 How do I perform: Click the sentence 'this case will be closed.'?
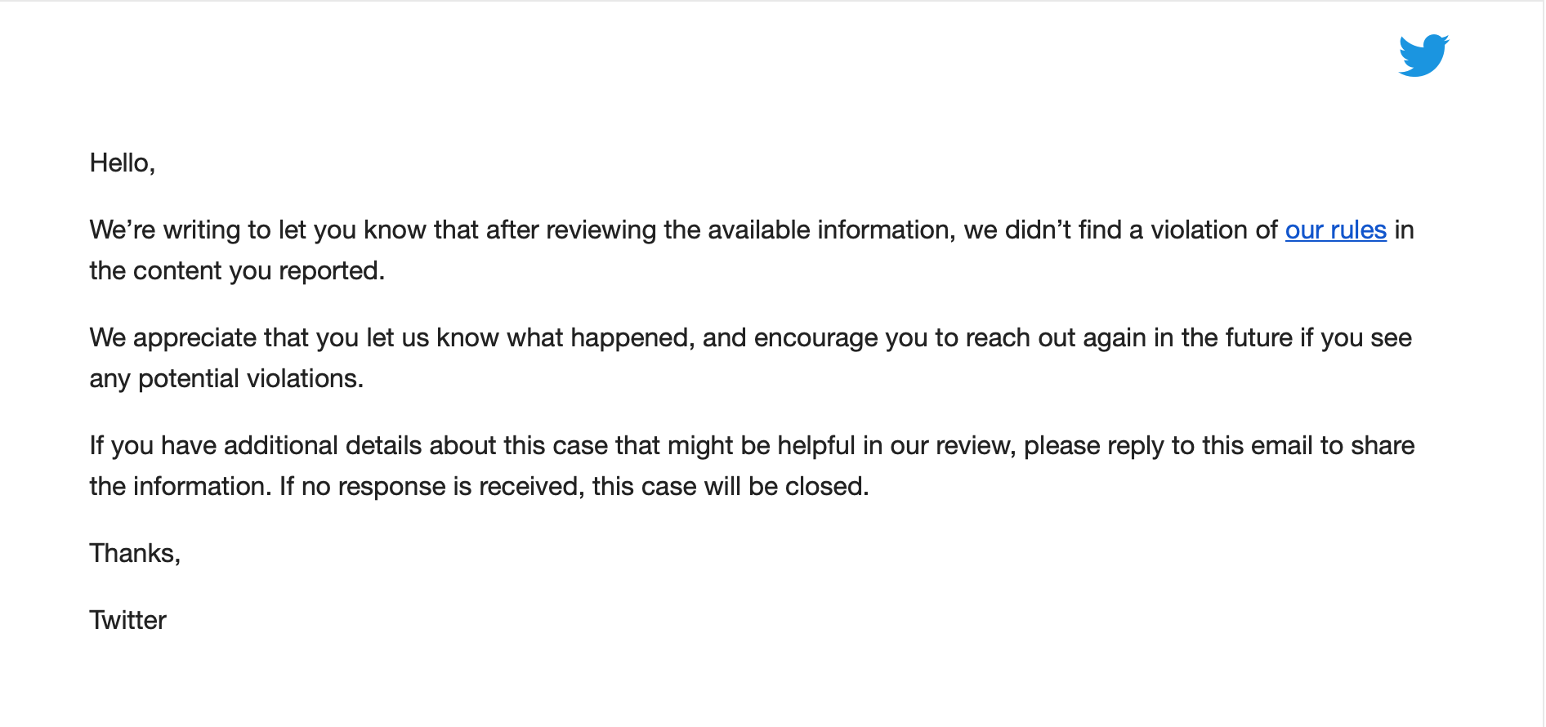pyautogui.click(x=731, y=487)
